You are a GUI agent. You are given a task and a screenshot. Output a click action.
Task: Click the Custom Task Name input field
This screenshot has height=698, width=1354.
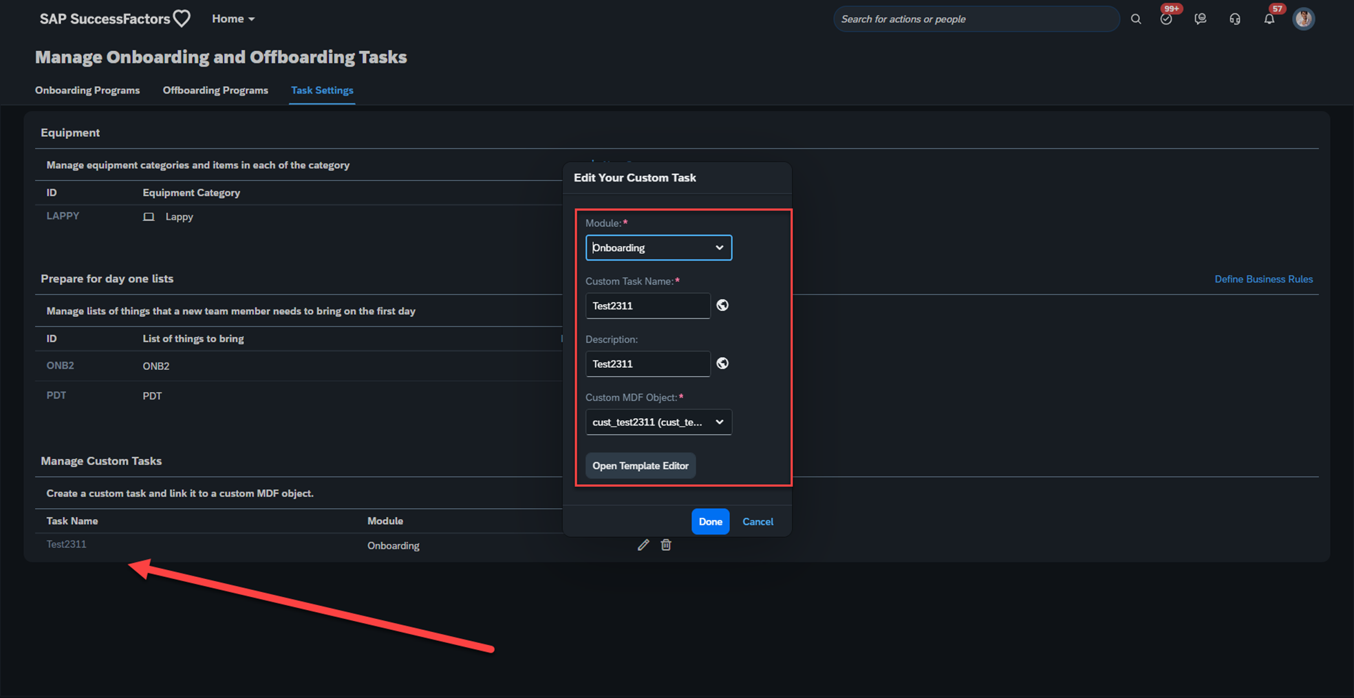(647, 305)
